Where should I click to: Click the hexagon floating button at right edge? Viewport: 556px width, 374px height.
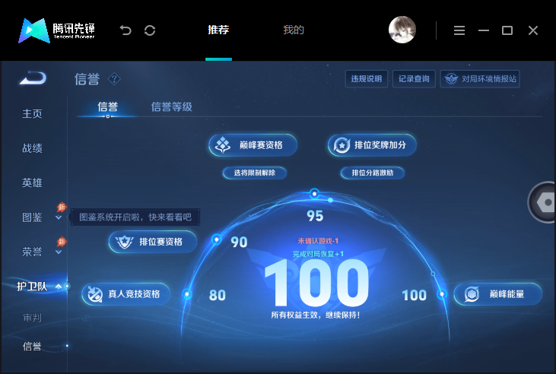pyautogui.click(x=542, y=202)
